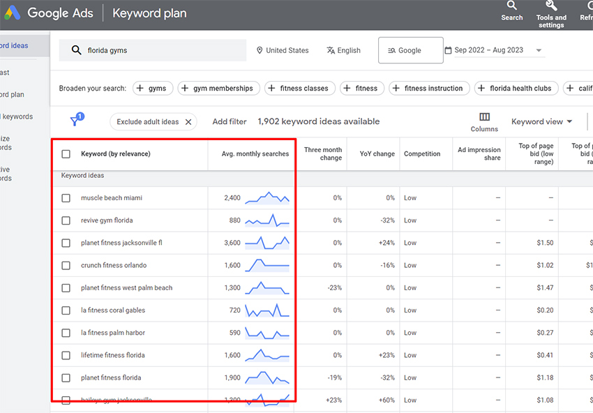Image resolution: width=593 pixels, height=413 pixels.
Task: Change the English language setting
Action: (344, 50)
